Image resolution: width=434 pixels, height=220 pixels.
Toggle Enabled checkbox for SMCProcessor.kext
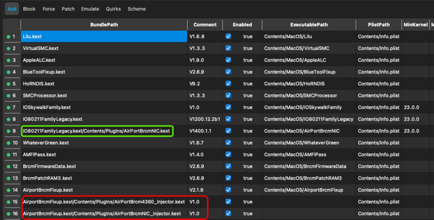pos(228,95)
